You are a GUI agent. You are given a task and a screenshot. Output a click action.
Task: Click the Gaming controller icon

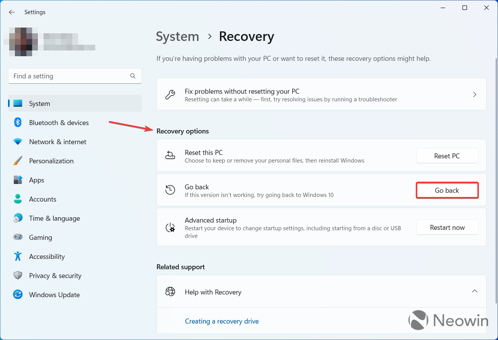point(18,237)
